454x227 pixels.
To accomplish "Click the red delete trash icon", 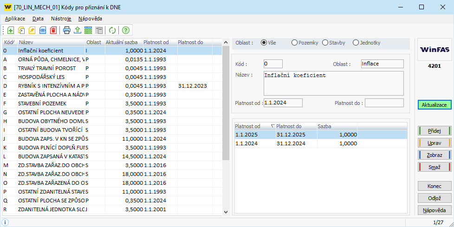I will click(53, 30).
